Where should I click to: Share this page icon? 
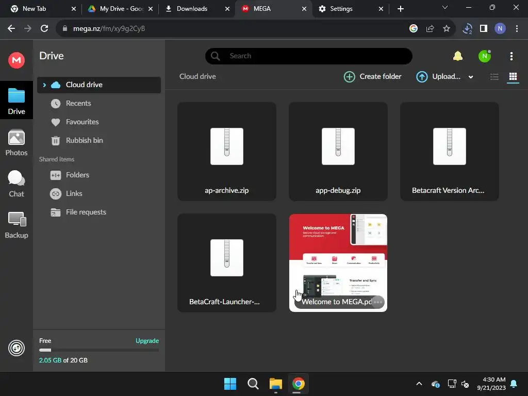click(430, 29)
